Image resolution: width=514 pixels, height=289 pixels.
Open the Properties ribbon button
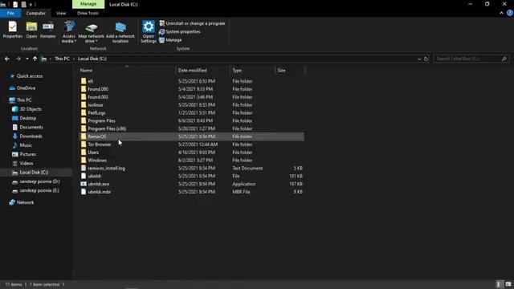[x=13, y=30]
